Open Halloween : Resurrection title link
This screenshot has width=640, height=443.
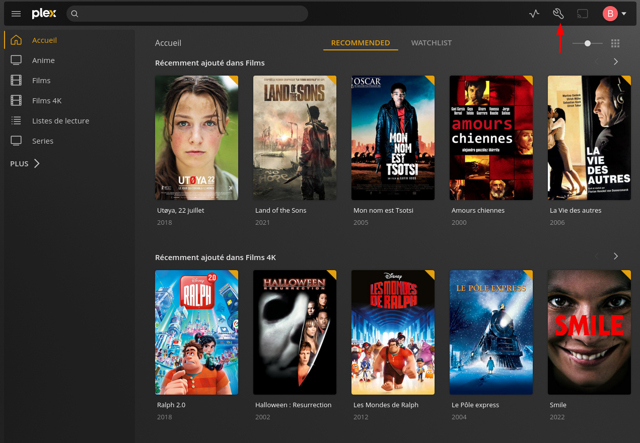pos(293,405)
